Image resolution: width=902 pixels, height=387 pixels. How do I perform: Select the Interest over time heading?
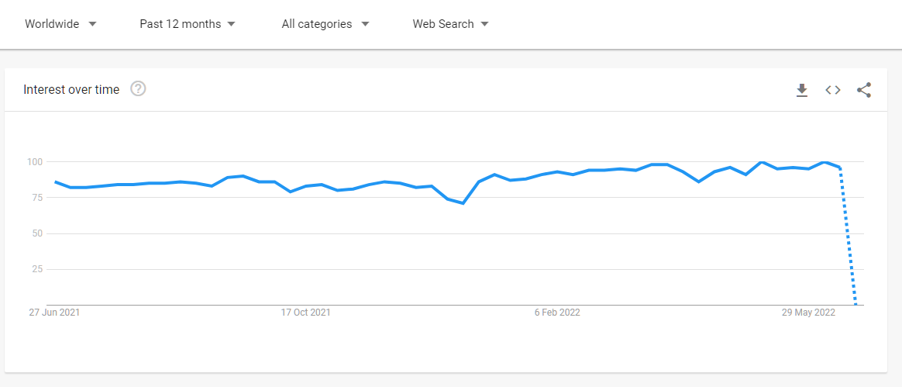(x=71, y=90)
